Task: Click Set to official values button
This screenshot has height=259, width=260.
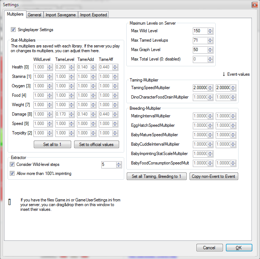Action: tap(97, 145)
